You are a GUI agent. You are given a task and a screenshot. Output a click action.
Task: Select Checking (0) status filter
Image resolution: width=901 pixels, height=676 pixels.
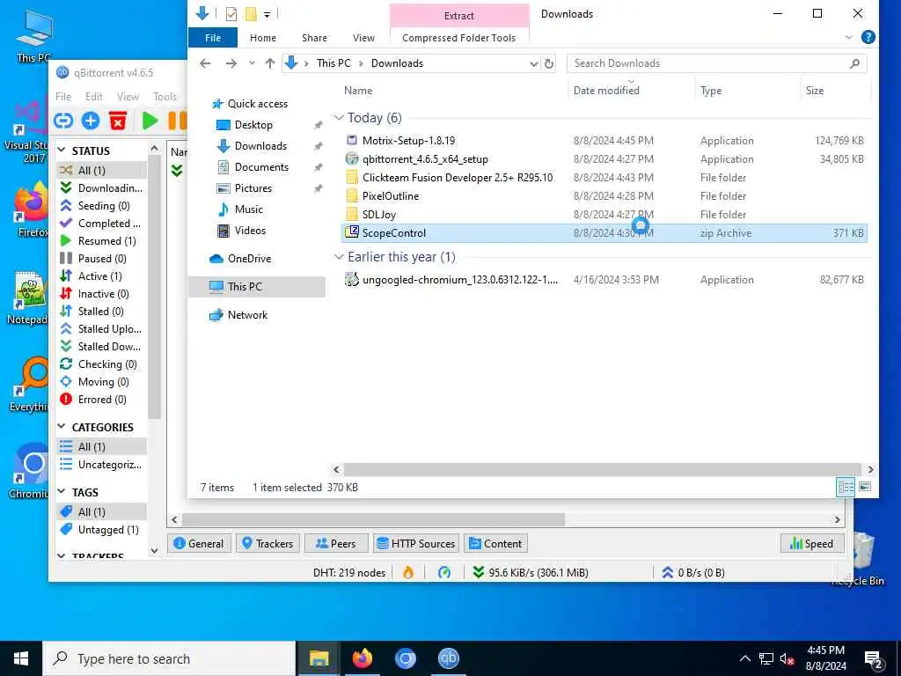point(102,364)
